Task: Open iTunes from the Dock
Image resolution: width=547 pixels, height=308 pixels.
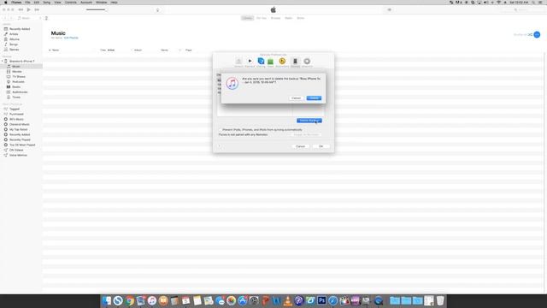Action: 152,300
